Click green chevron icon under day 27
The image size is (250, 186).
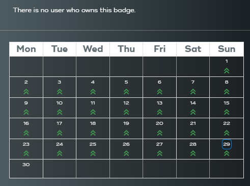[159, 153]
